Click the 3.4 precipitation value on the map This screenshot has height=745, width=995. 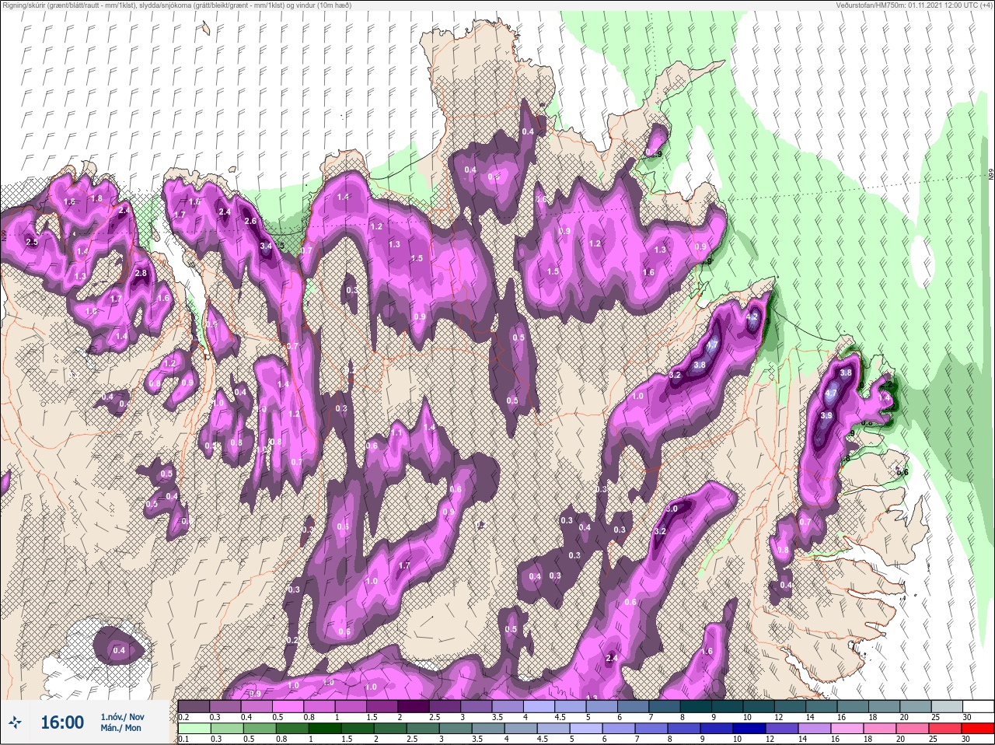[266, 246]
